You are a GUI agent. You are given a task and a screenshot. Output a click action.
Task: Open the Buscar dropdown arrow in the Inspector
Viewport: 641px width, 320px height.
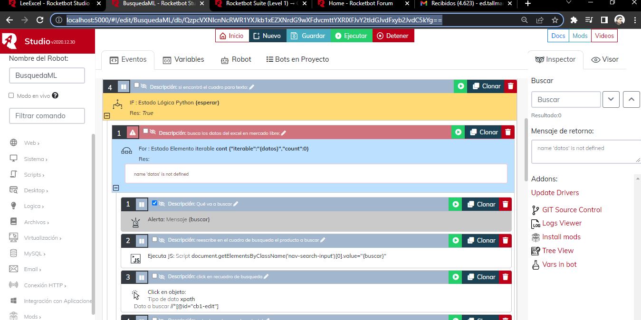pos(611,99)
